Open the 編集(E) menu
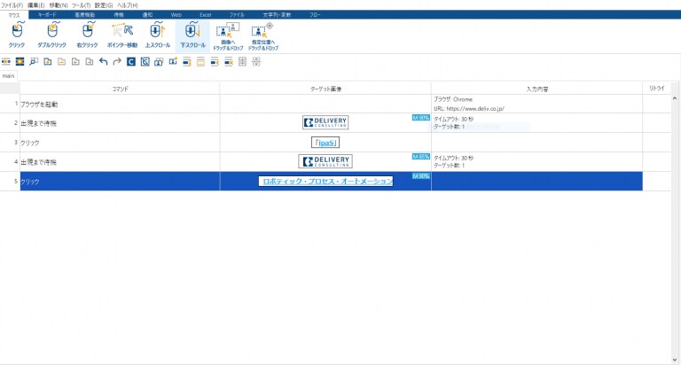The width and height of the screenshot is (681, 365). tap(36, 5)
